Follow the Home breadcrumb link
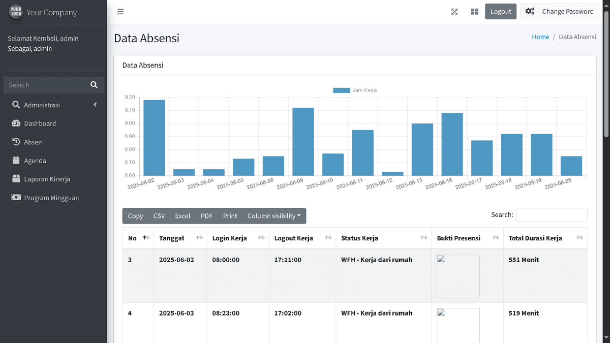The width and height of the screenshot is (610, 343). point(540,37)
